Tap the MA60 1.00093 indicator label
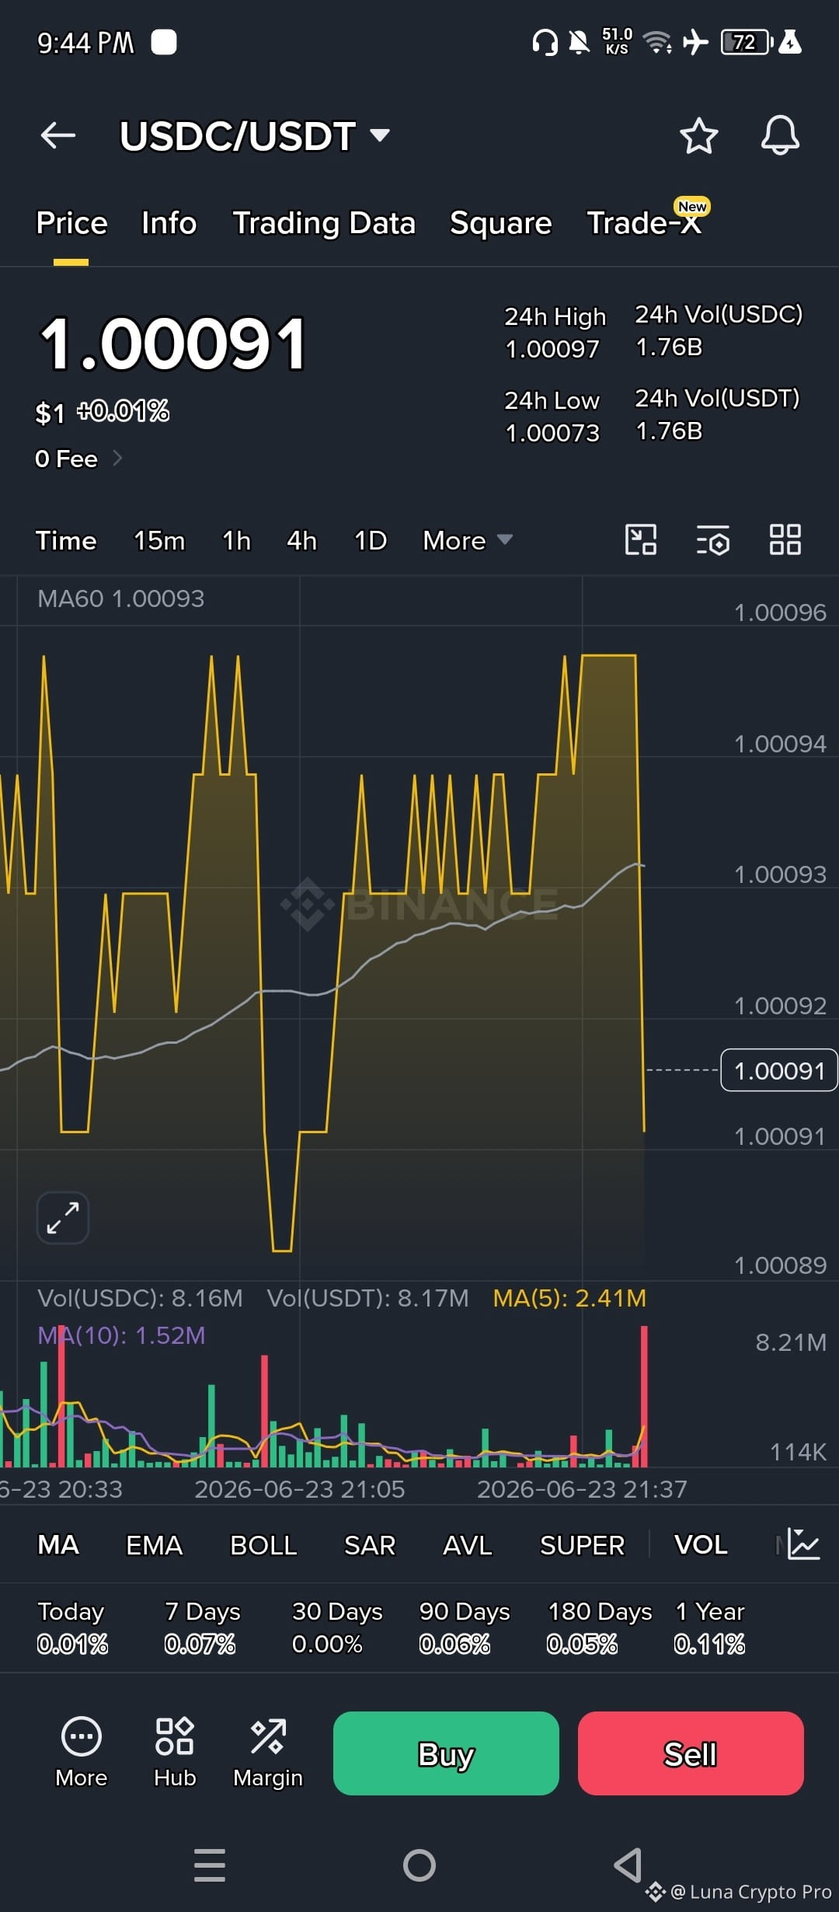The width and height of the screenshot is (839, 1912). [x=120, y=598]
